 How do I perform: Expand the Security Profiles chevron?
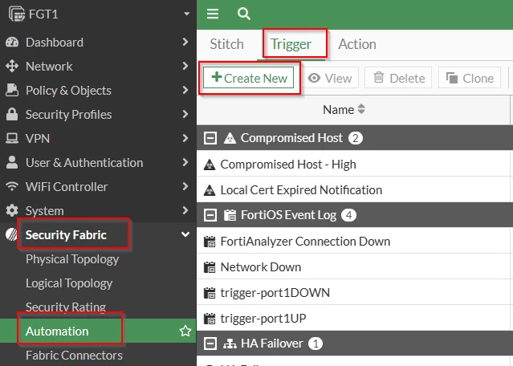tap(185, 114)
